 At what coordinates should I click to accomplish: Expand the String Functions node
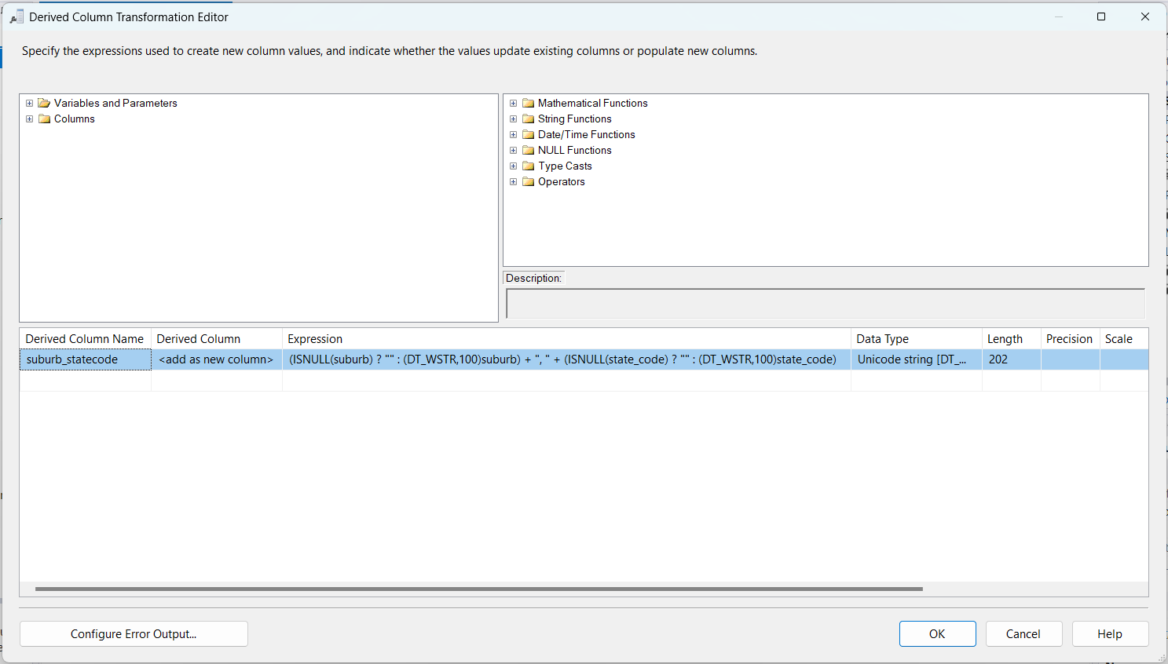(x=514, y=119)
